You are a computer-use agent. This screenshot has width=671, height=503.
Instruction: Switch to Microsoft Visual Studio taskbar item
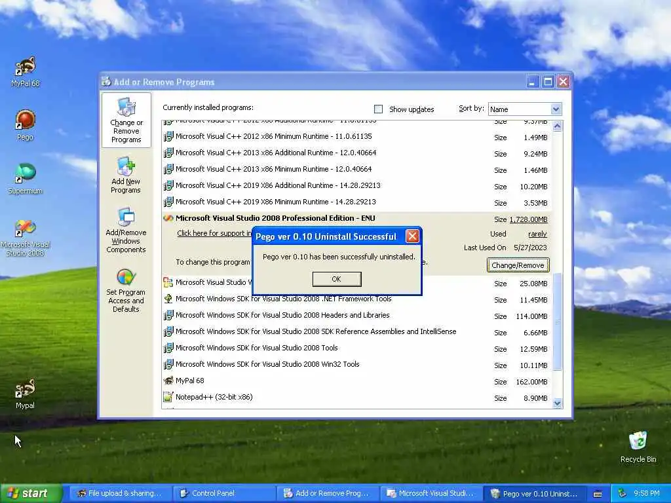pos(431,494)
